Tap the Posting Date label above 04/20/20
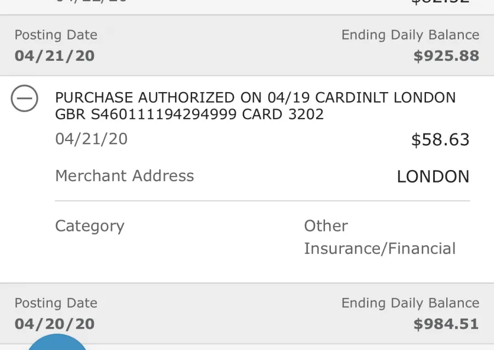 tap(56, 303)
